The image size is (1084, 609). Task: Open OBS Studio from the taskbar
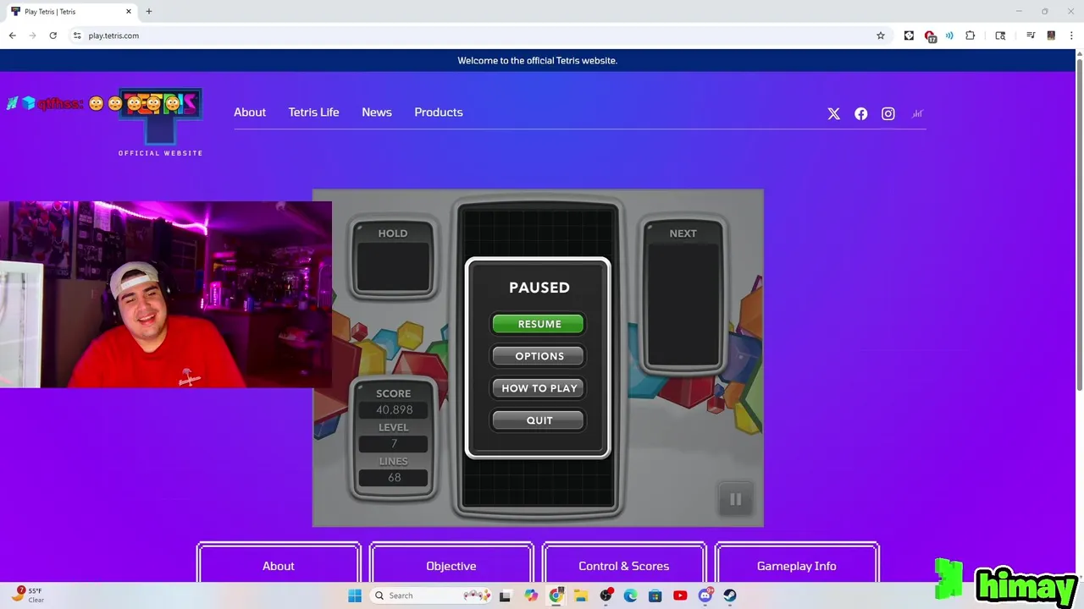[x=606, y=595]
